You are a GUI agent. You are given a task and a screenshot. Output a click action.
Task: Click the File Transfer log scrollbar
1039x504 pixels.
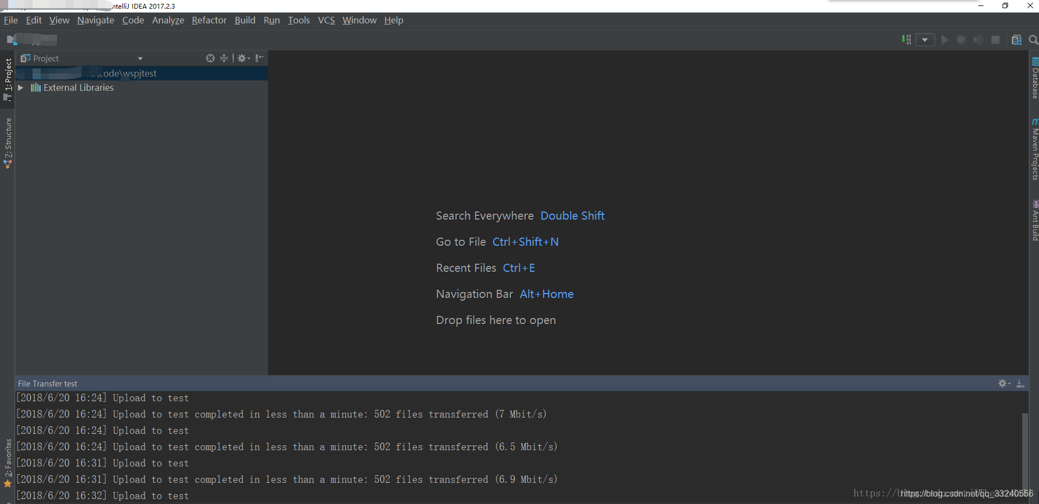(x=1025, y=451)
